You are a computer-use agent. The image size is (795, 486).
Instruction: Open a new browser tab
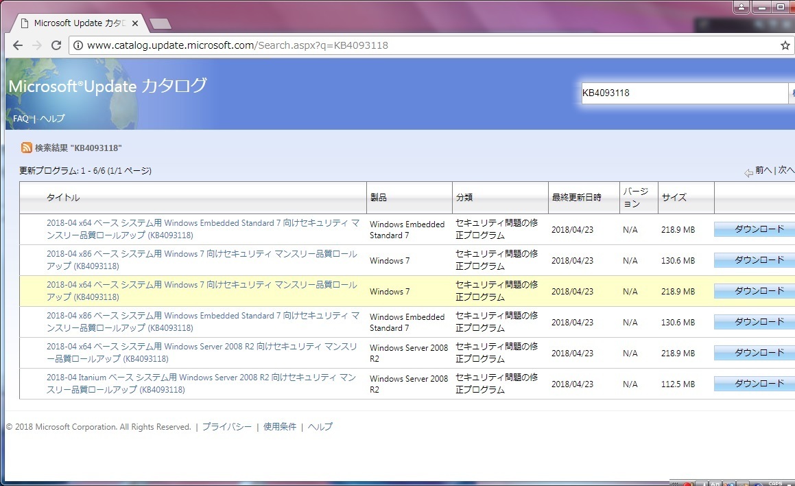pyautogui.click(x=160, y=22)
